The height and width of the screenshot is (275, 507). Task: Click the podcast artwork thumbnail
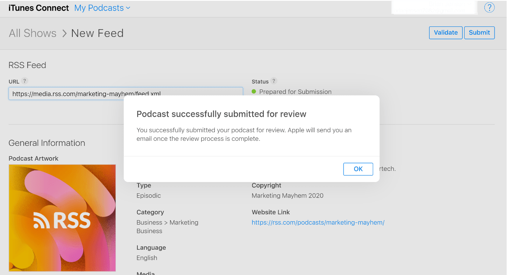(x=62, y=218)
